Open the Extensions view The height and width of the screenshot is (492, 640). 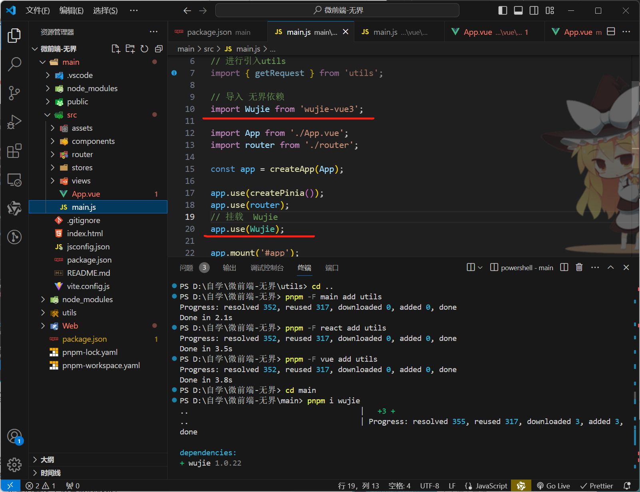(14, 151)
